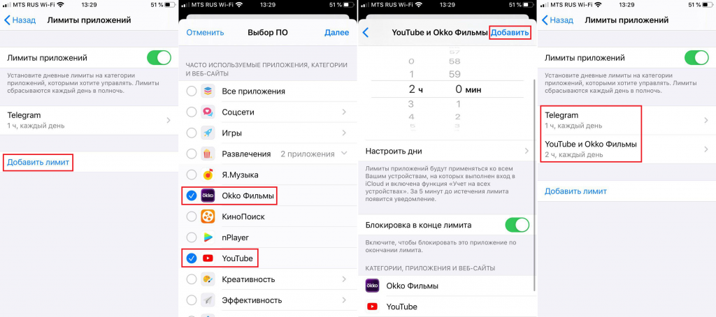716x317 pixels.
Task: Tap the YouTube icon in the app selection list
Action: point(208,258)
